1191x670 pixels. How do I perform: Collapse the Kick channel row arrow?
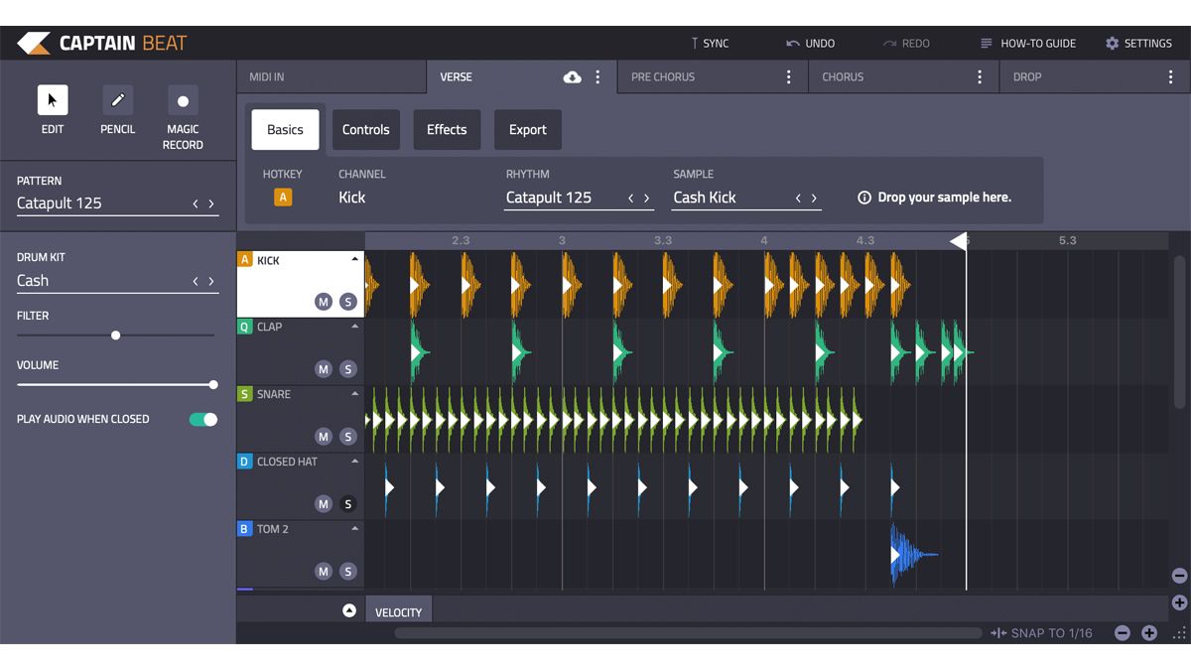click(354, 259)
